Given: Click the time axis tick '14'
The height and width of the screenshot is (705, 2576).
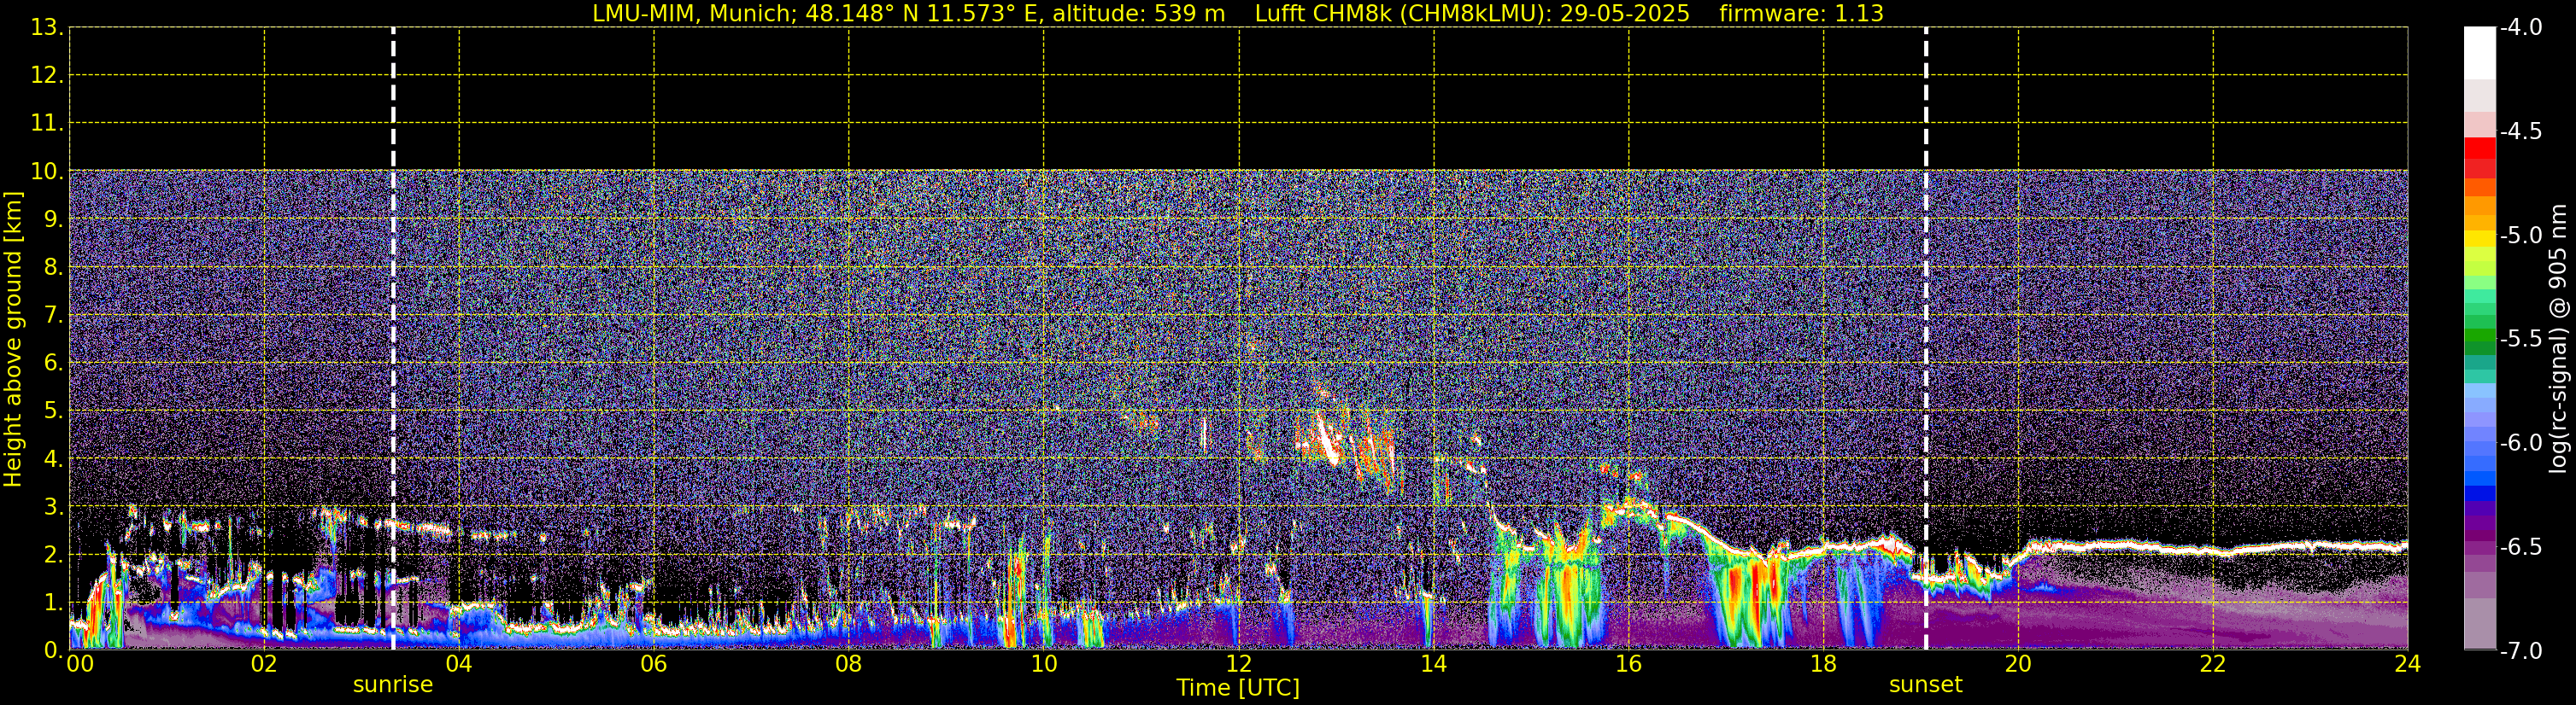Looking at the screenshot, I should (1434, 664).
